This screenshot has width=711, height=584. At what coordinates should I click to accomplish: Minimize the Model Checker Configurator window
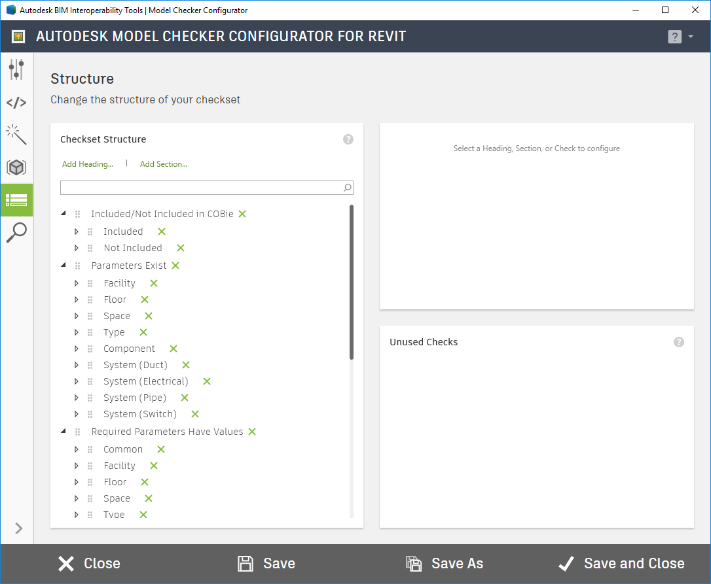click(x=636, y=10)
